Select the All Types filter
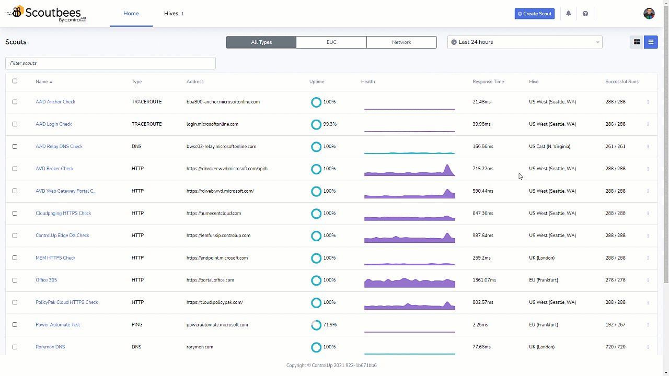669x376 pixels. point(261,42)
